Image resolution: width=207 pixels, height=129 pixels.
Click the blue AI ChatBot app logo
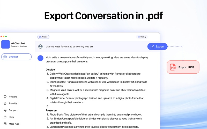(x=5, y=44)
